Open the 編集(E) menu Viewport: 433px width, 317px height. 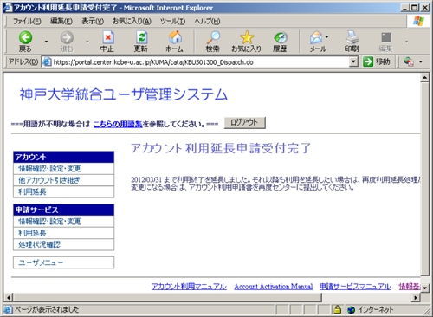(x=61, y=21)
